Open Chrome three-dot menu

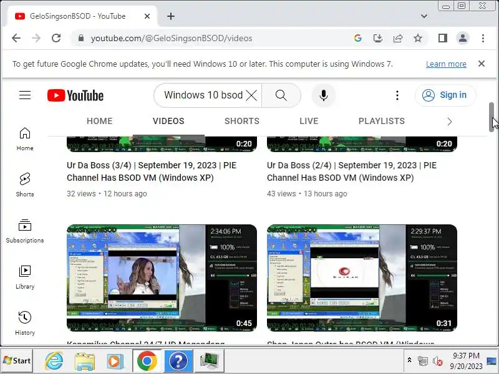click(x=483, y=38)
